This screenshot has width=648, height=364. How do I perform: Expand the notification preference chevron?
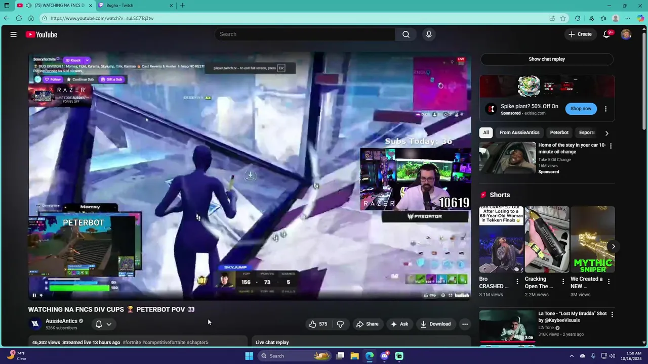[x=109, y=324]
